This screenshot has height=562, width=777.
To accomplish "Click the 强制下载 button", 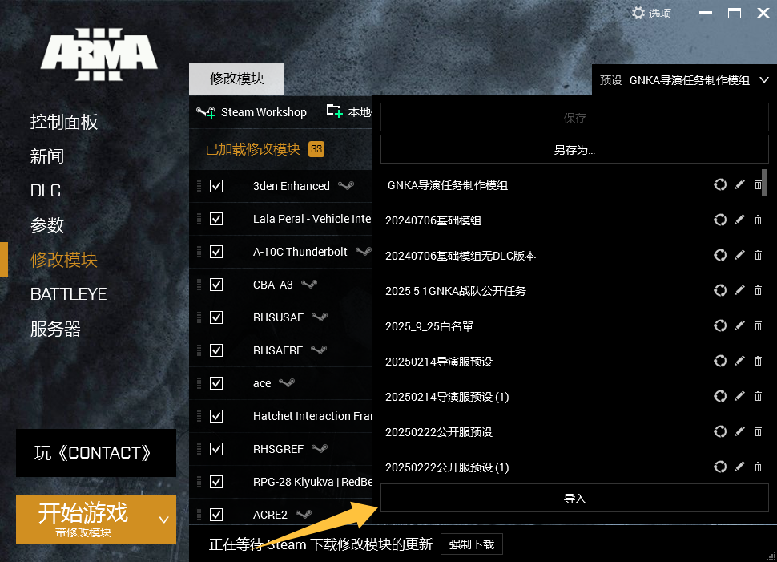I will coord(471,544).
